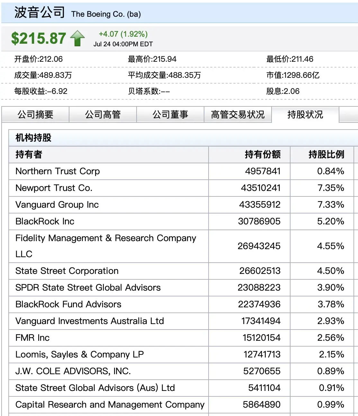Select Fidelity Management & Research Company LLC
The image size is (358, 416).
105,246
